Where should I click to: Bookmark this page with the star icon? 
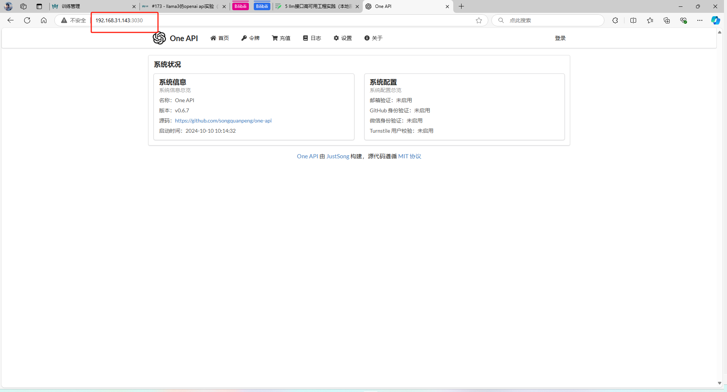click(x=479, y=20)
